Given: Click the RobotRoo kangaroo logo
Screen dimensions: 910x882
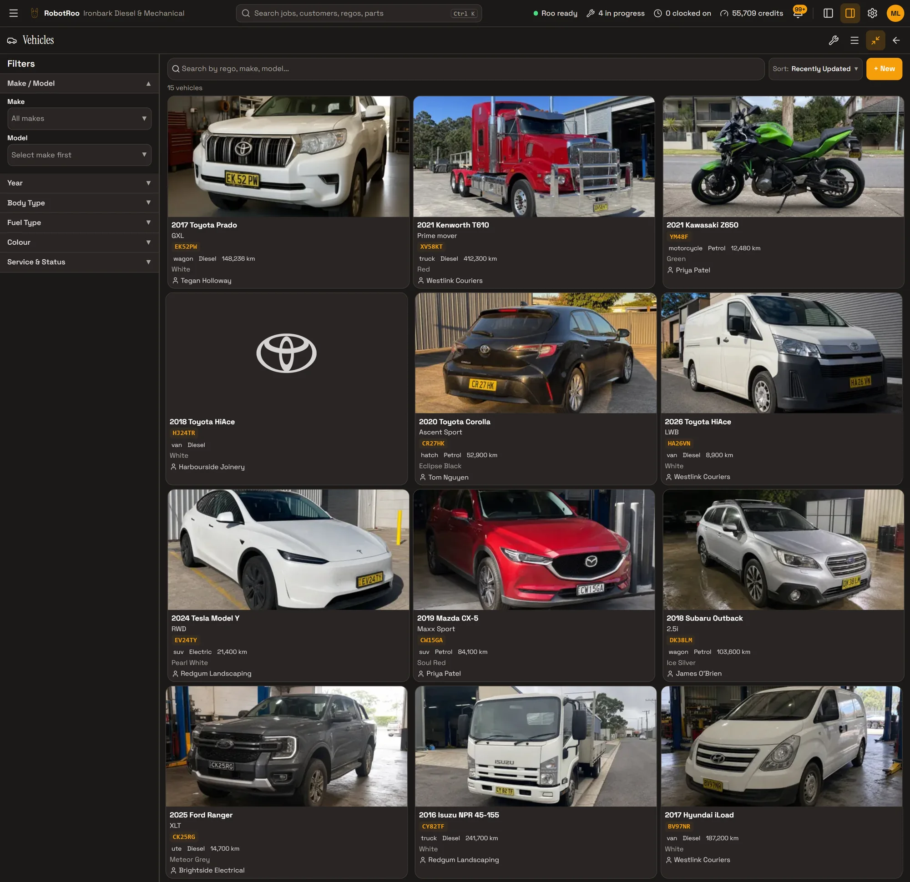Looking at the screenshot, I should click(x=35, y=13).
